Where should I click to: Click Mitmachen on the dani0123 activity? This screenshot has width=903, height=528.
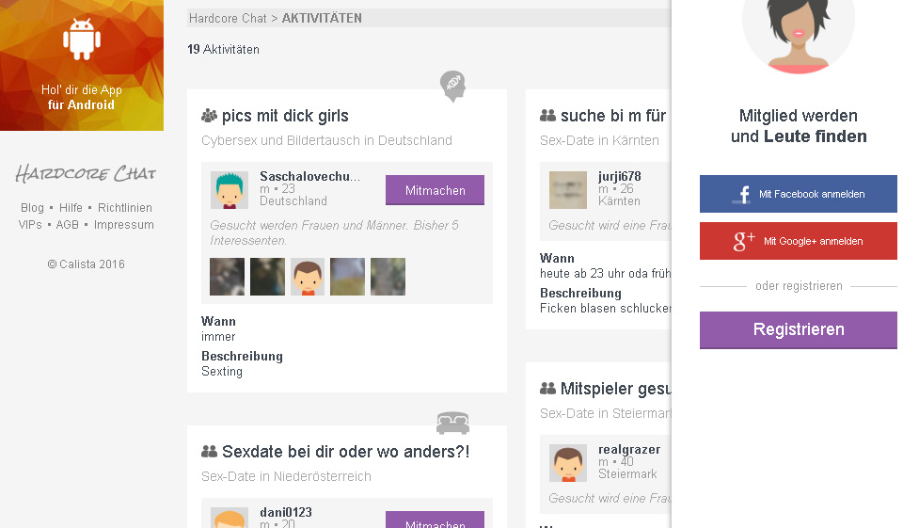click(x=435, y=520)
